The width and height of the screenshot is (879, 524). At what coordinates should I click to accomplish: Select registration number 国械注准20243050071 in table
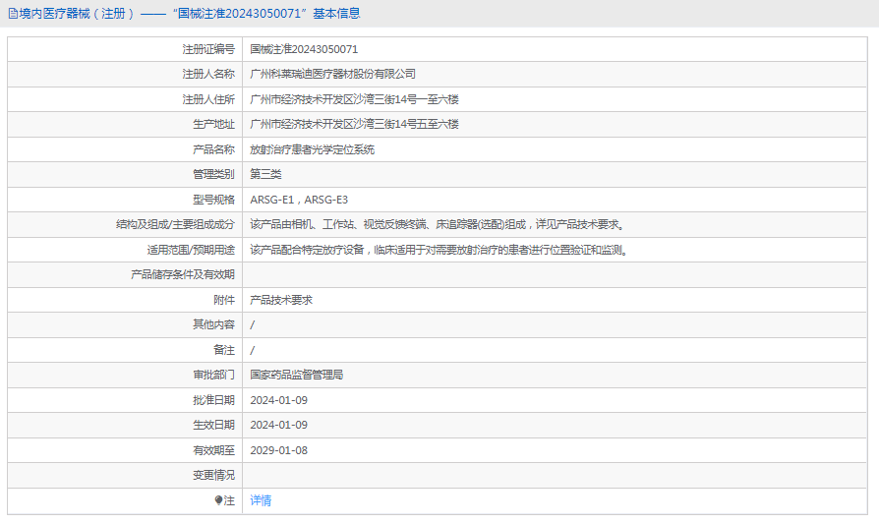[304, 49]
